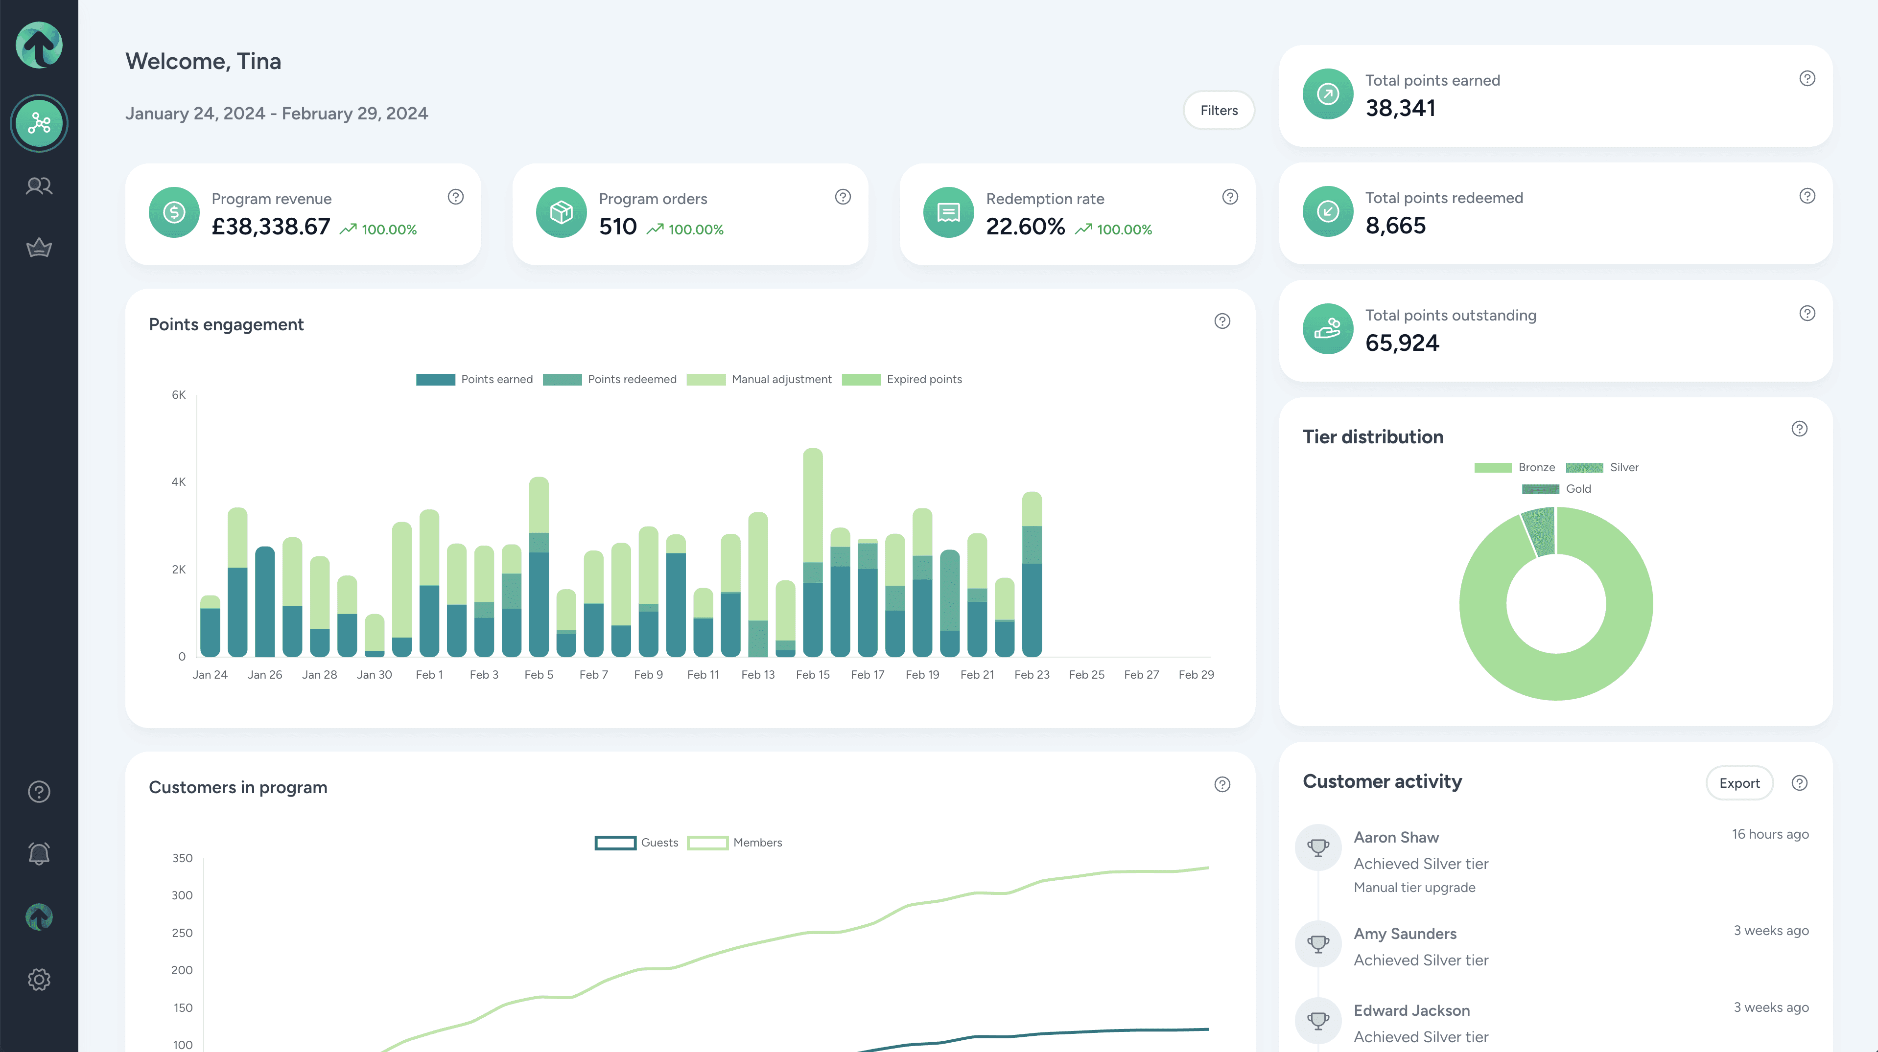This screenshot has width=1878, height=1052.
Task: Open the Help question mark in sidebar
Action: pyautogui.click(x=39, y=792)
